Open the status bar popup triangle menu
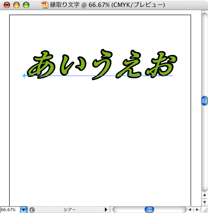Screen dimensions: 208x213 pyautogui.click(x=106, y=210)
